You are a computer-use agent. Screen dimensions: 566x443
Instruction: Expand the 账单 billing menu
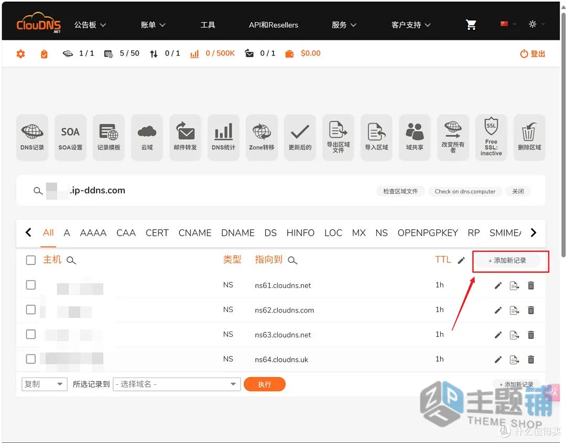[153, 25]
